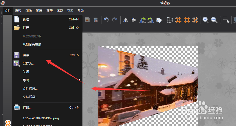The width and height of the screenshot is (236, 126).
Task: Open the 图层 menu
Action: (x=39, y=11)
